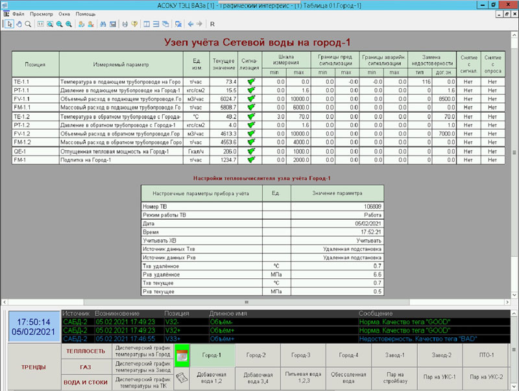Viewport: 519px width, 391px height.
Task: Click the user logout icon
Action: pyautogui.click(x=91, y=24)
